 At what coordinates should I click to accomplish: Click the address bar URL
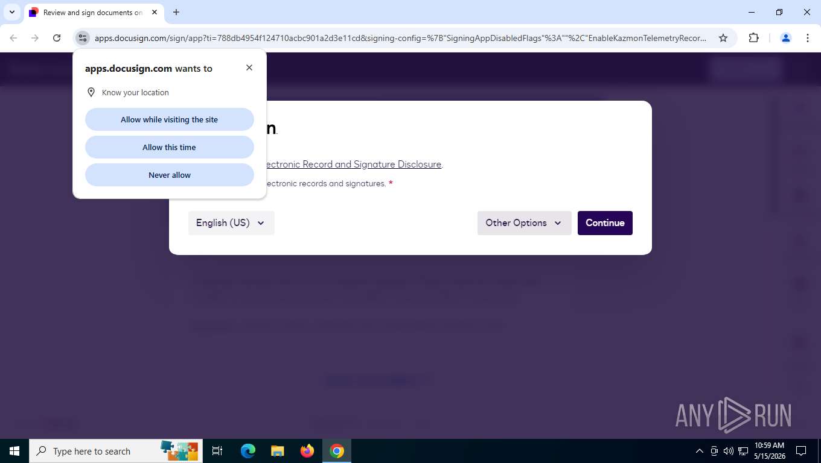(x=401, y=38)
